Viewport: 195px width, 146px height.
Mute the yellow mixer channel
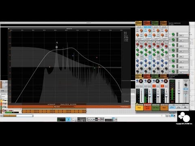pos(137,86)
